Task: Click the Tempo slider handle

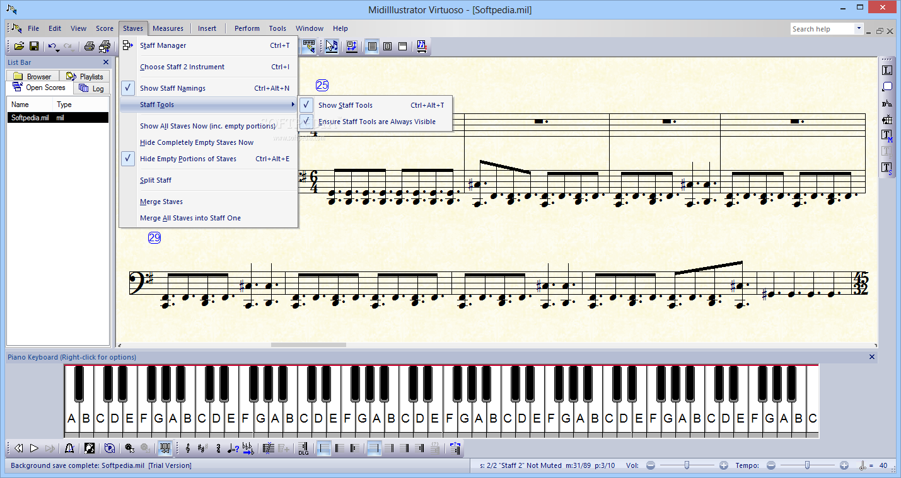Action: 806,465
